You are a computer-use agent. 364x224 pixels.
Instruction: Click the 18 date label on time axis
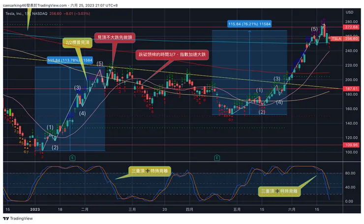point(60,209)
